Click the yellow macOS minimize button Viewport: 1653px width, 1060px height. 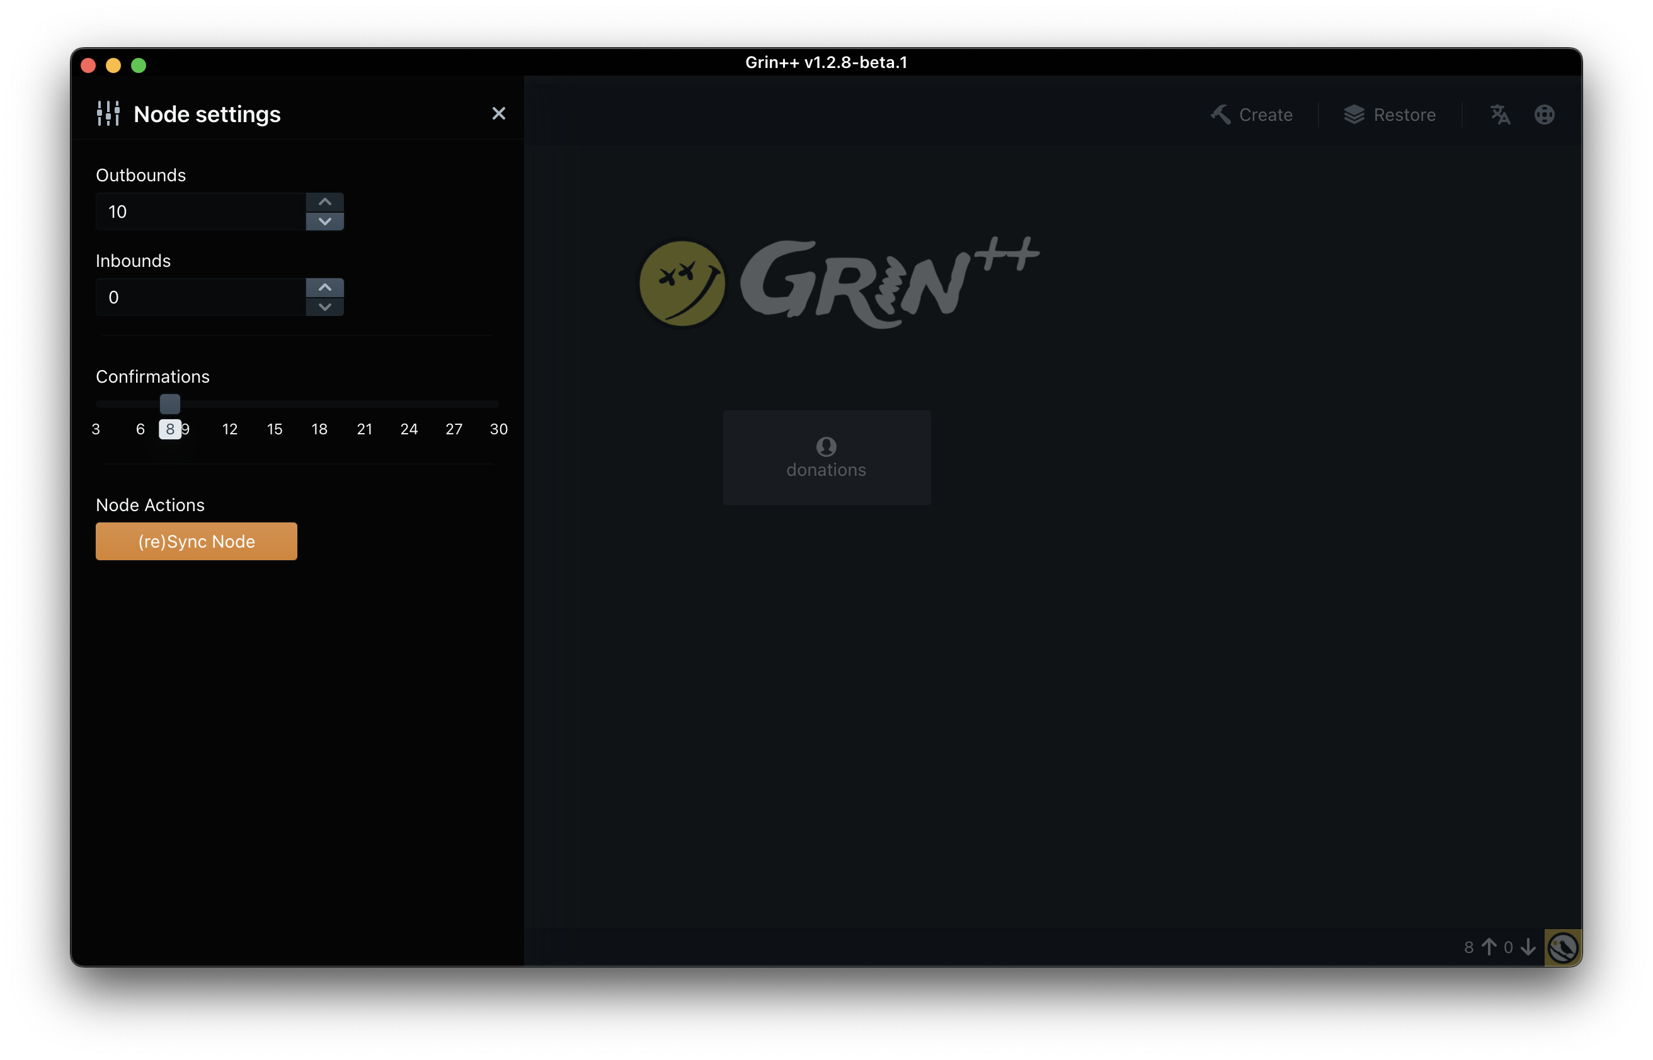point(113,65)
